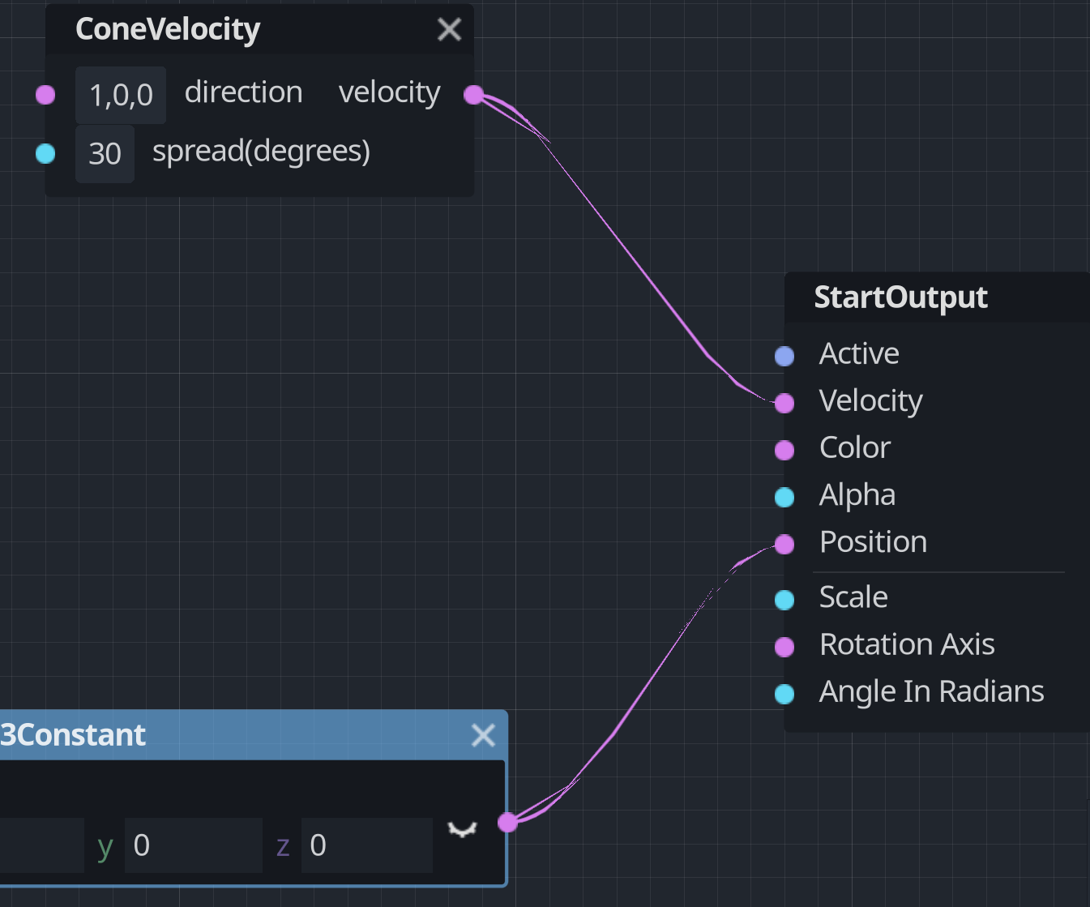Click the Vector3Constant output port
This screenshot has width=1090, height=907.
508,821
